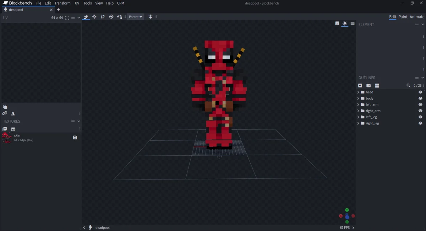Switch to Edit mode

point(393,17)
